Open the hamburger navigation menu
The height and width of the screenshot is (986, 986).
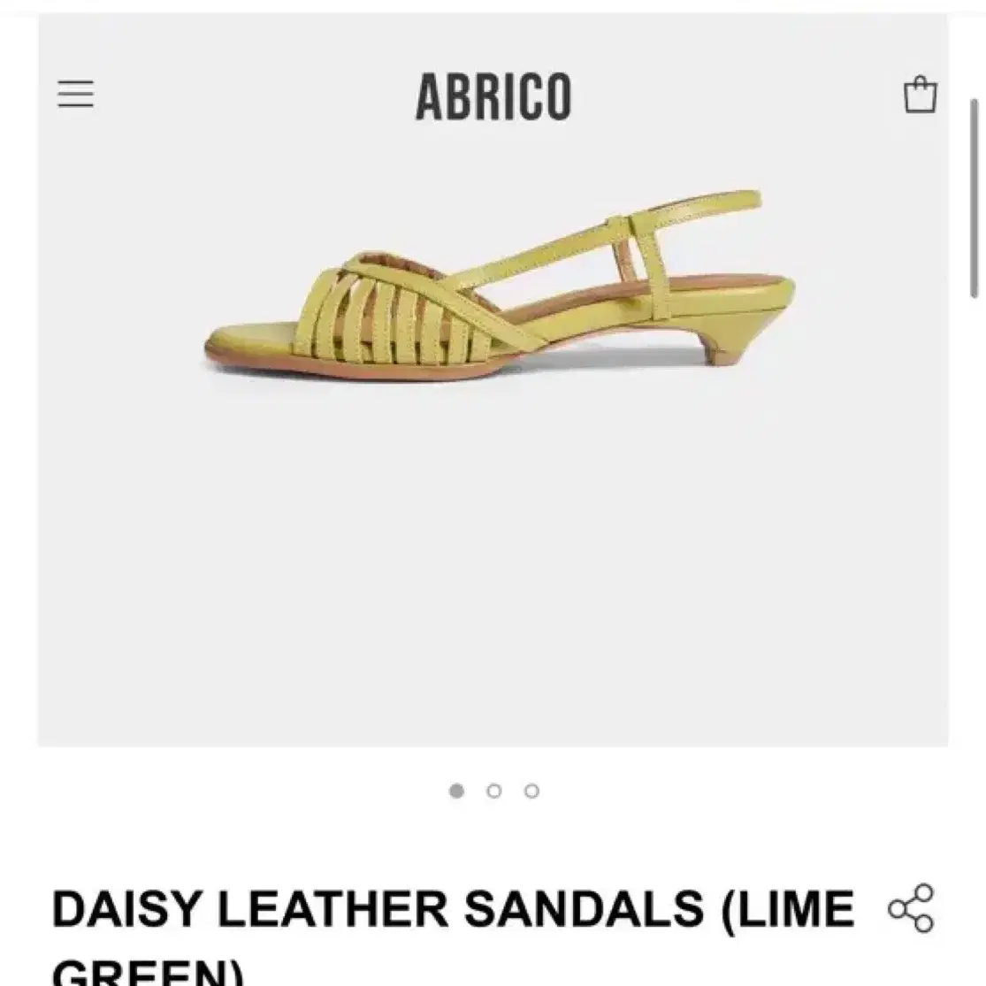coord(75,94)
